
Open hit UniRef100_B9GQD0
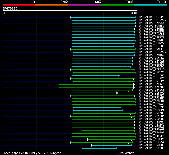152,67
